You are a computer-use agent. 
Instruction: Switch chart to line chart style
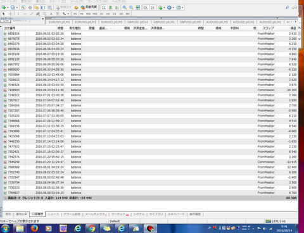click(117, 8)
